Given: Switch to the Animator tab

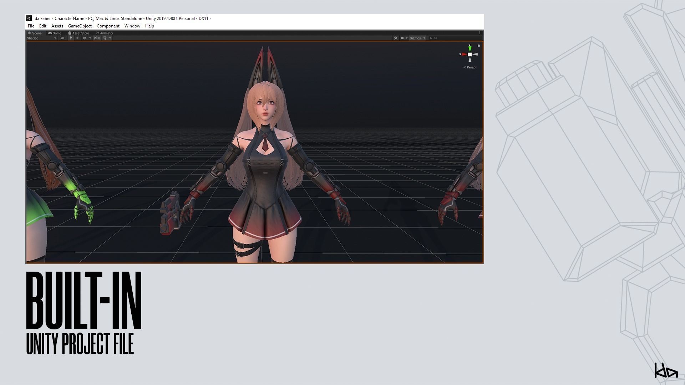Looking at the screenshot, I should (105, 33).
